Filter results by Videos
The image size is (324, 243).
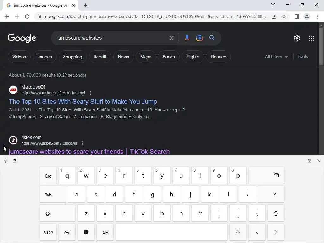[x=19, y=57]
